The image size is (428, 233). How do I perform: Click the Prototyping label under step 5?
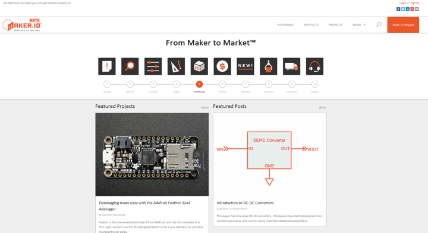[199, 92]
